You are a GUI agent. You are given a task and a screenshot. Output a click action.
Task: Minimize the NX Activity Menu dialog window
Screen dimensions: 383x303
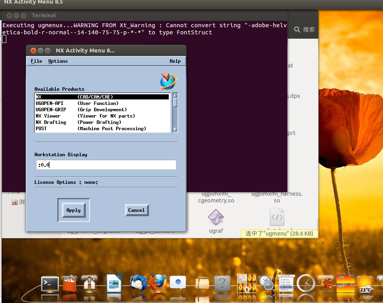click(x=41, y=50)
